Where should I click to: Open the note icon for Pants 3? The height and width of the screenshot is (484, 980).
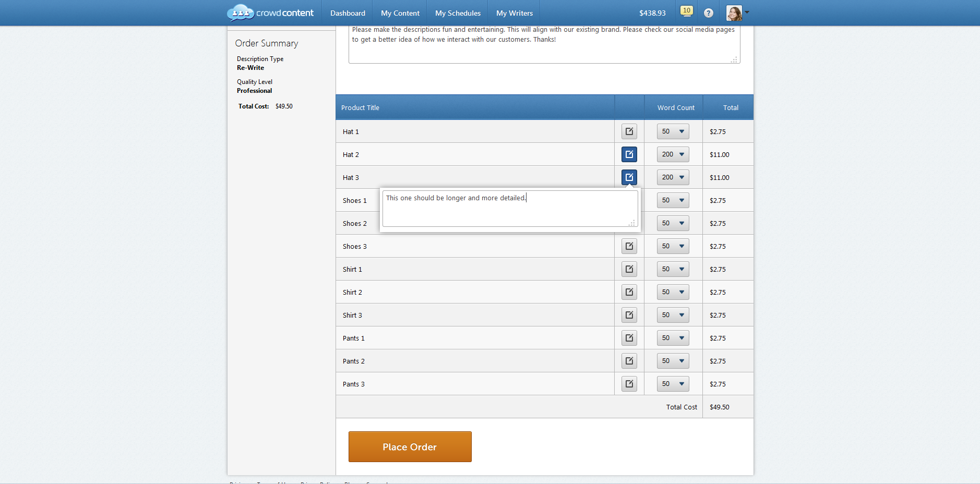tap(629, 384)
